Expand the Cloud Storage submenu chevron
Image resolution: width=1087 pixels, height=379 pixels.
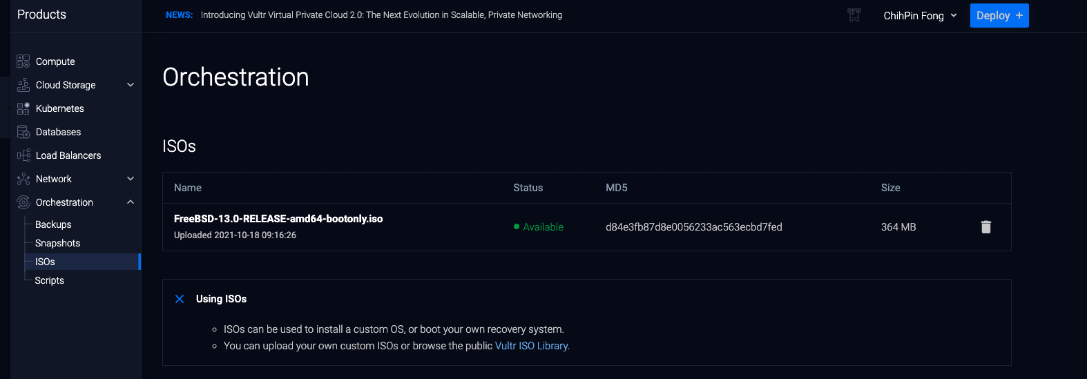pos(131,85)
